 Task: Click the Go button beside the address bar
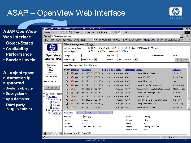tap(187, 36)
